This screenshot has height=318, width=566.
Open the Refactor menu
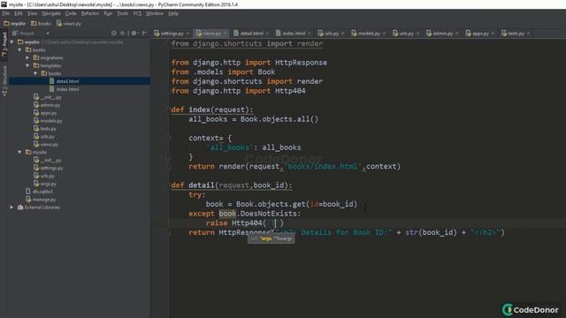click(x=90, y=13)
